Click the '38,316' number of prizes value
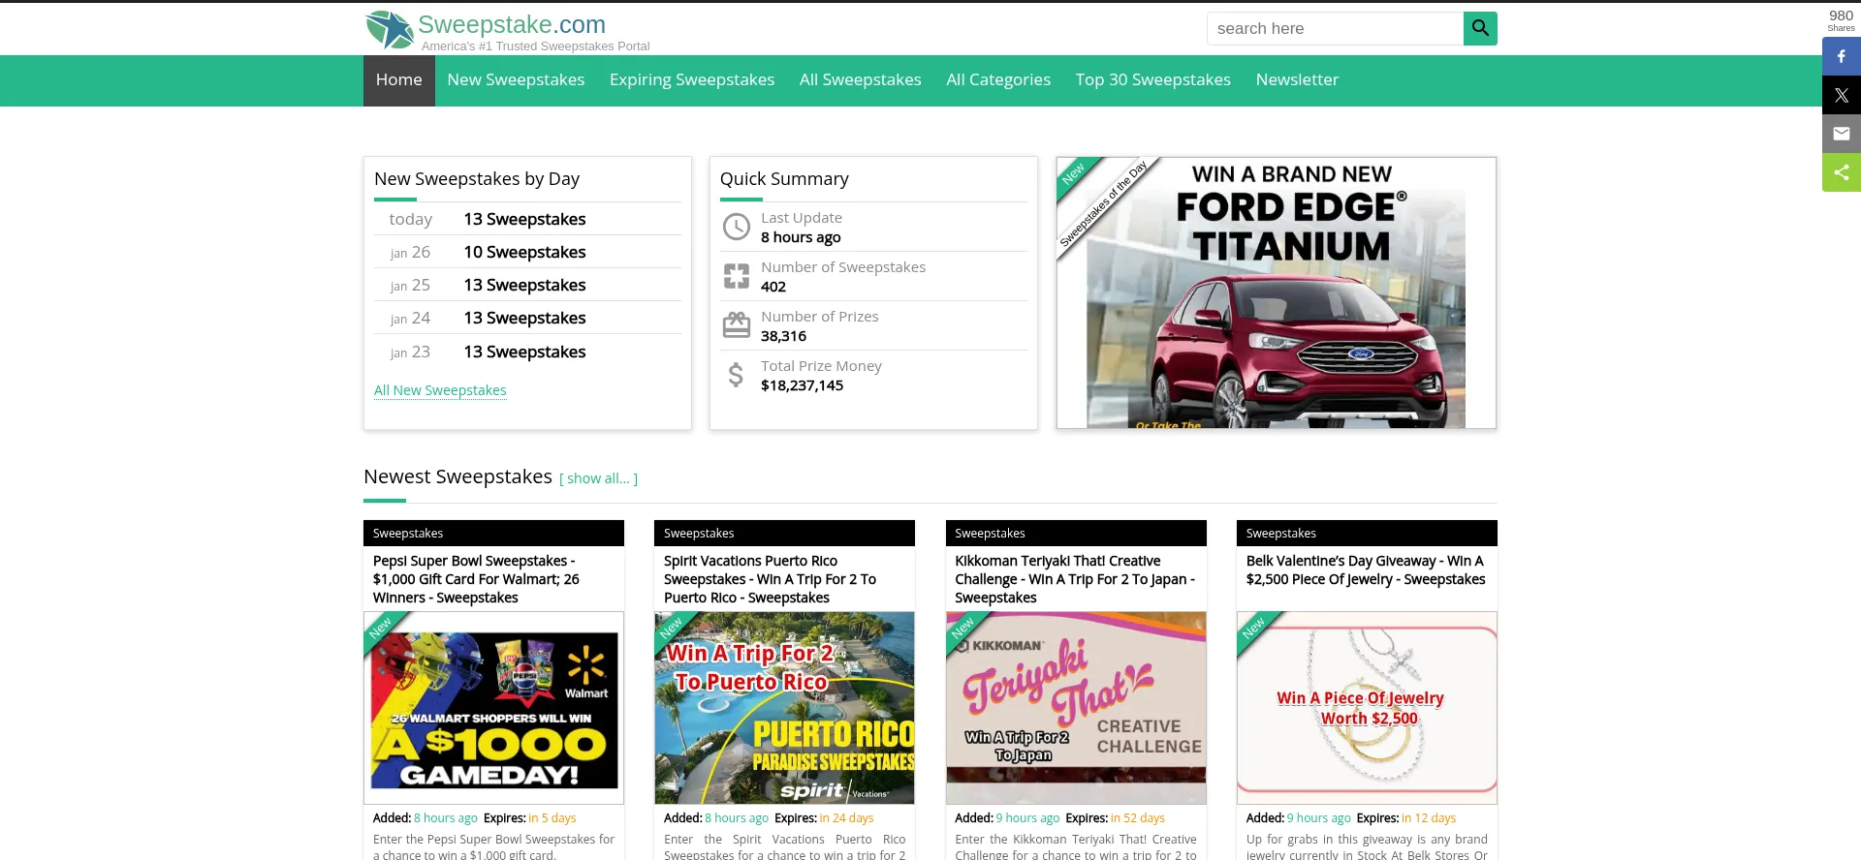Image resolution: width=1861 pixels, height=860 pixels. coord(783,336)
